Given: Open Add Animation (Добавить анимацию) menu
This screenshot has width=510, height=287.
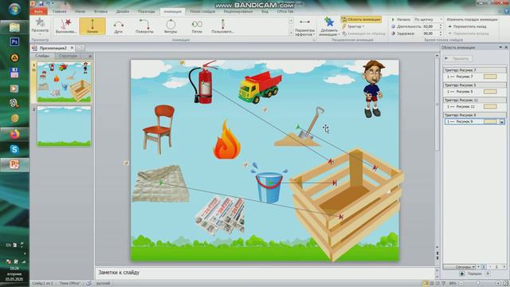Looking at the screenshot, I should tap(329, 26).
